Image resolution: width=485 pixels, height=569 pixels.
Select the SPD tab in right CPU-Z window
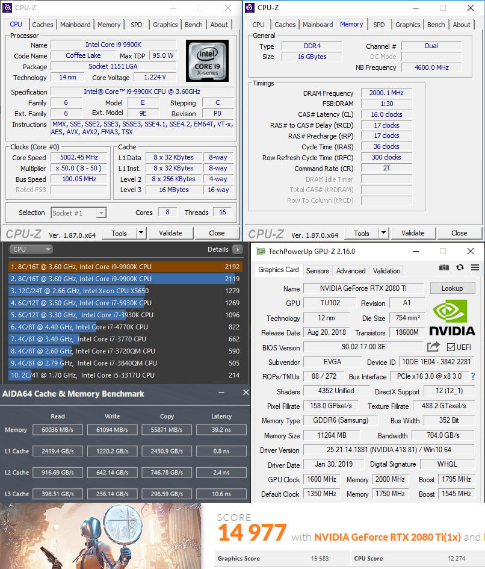click(x=378, y=25)
